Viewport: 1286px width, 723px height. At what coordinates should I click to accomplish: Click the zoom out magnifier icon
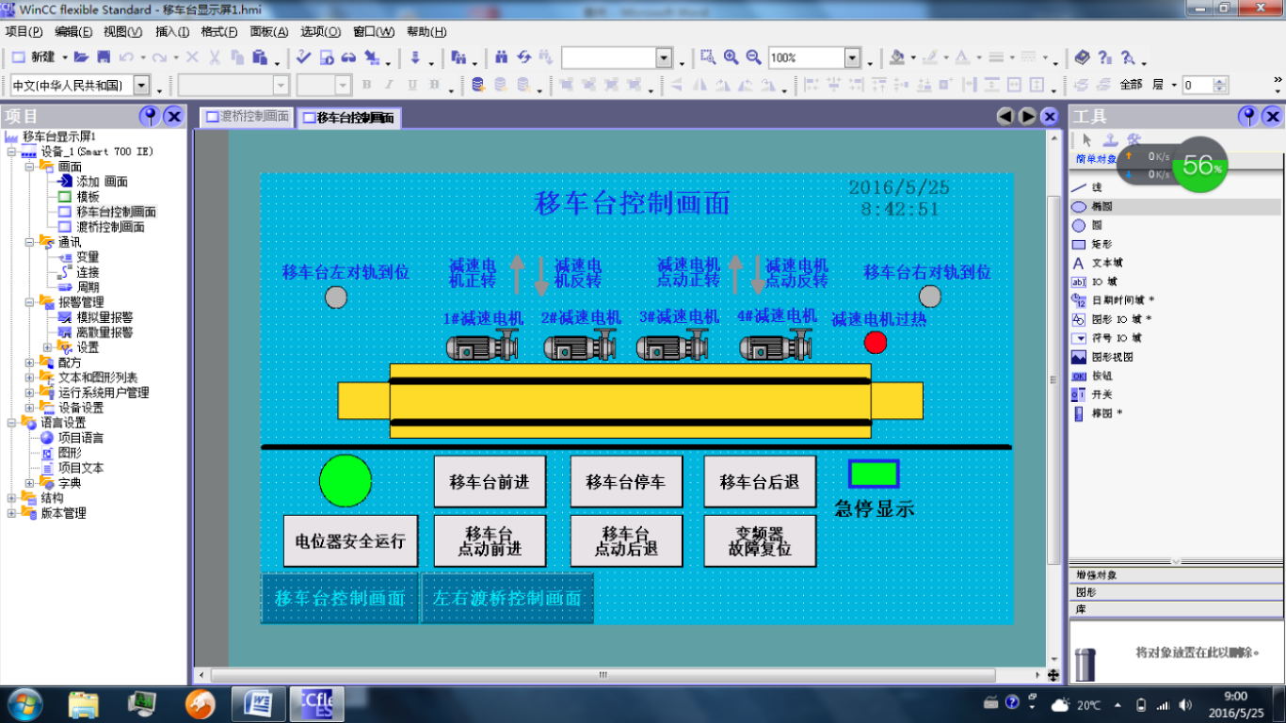coord(753,57)
